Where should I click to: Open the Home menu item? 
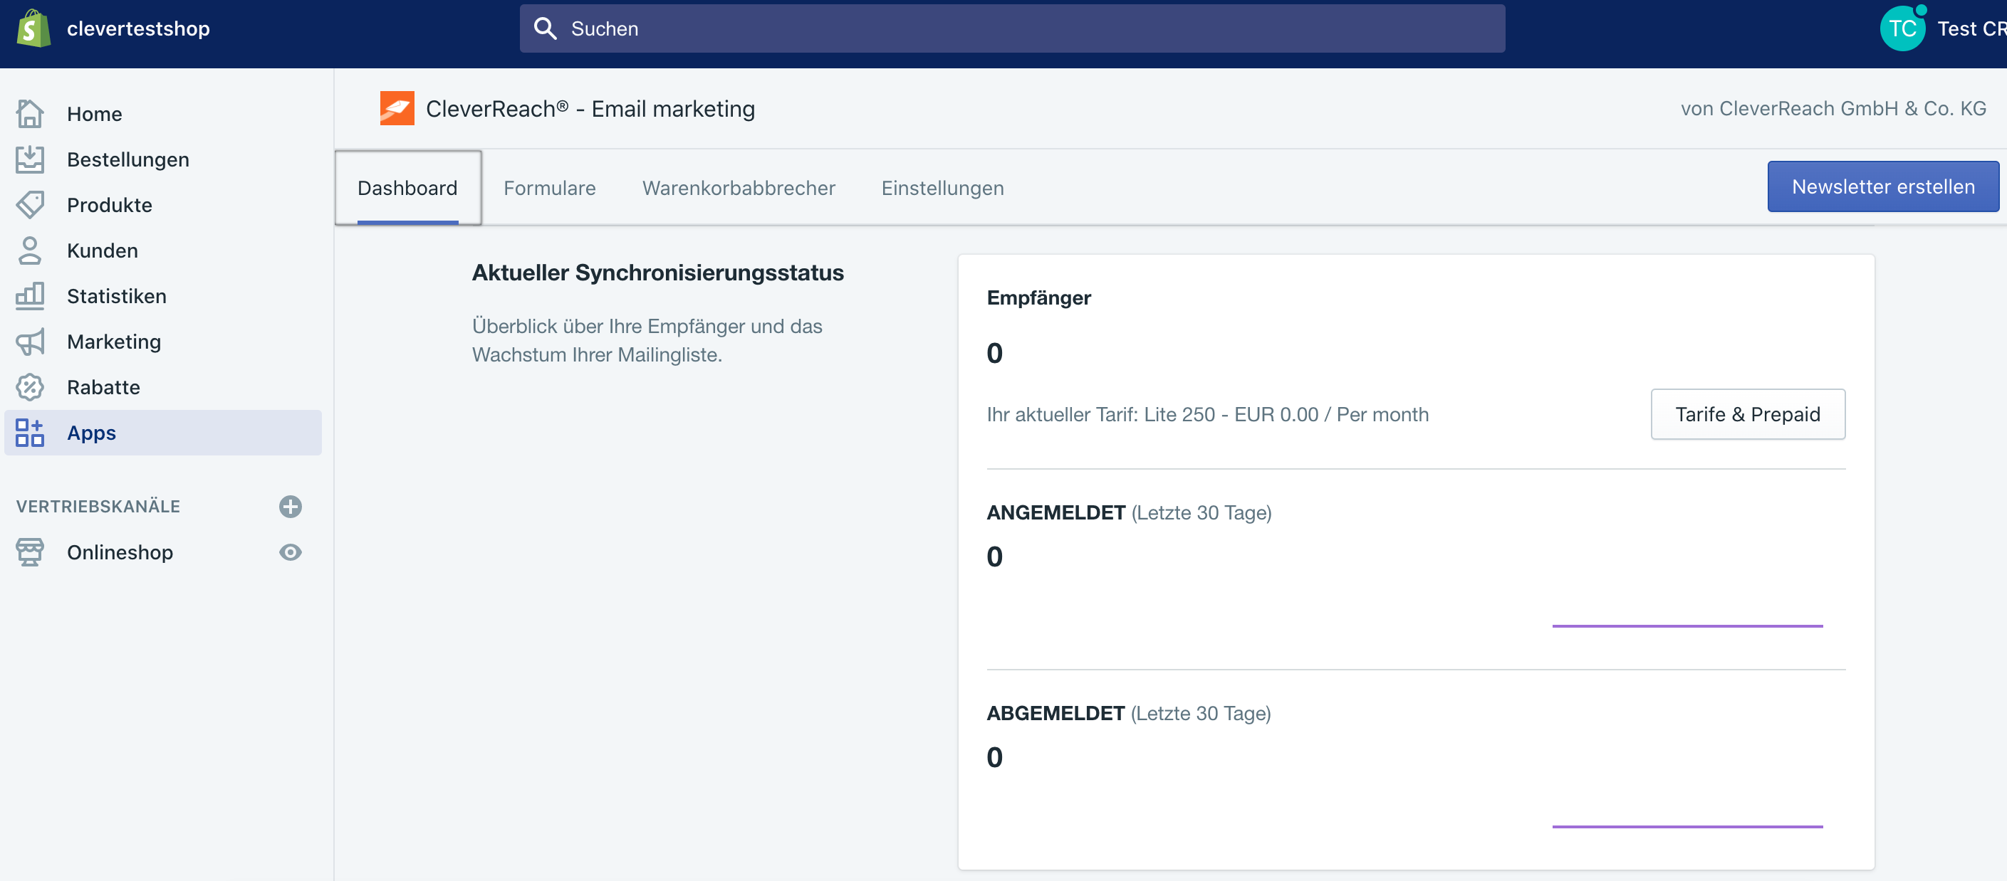pyautogui.click(x=163, y=114)
